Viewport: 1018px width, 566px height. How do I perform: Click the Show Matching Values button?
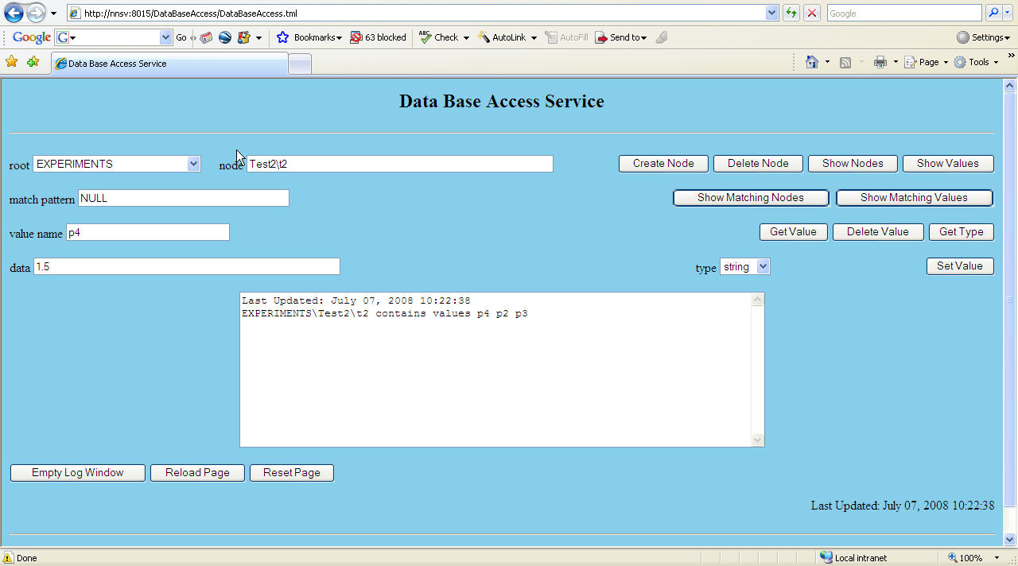914,198
